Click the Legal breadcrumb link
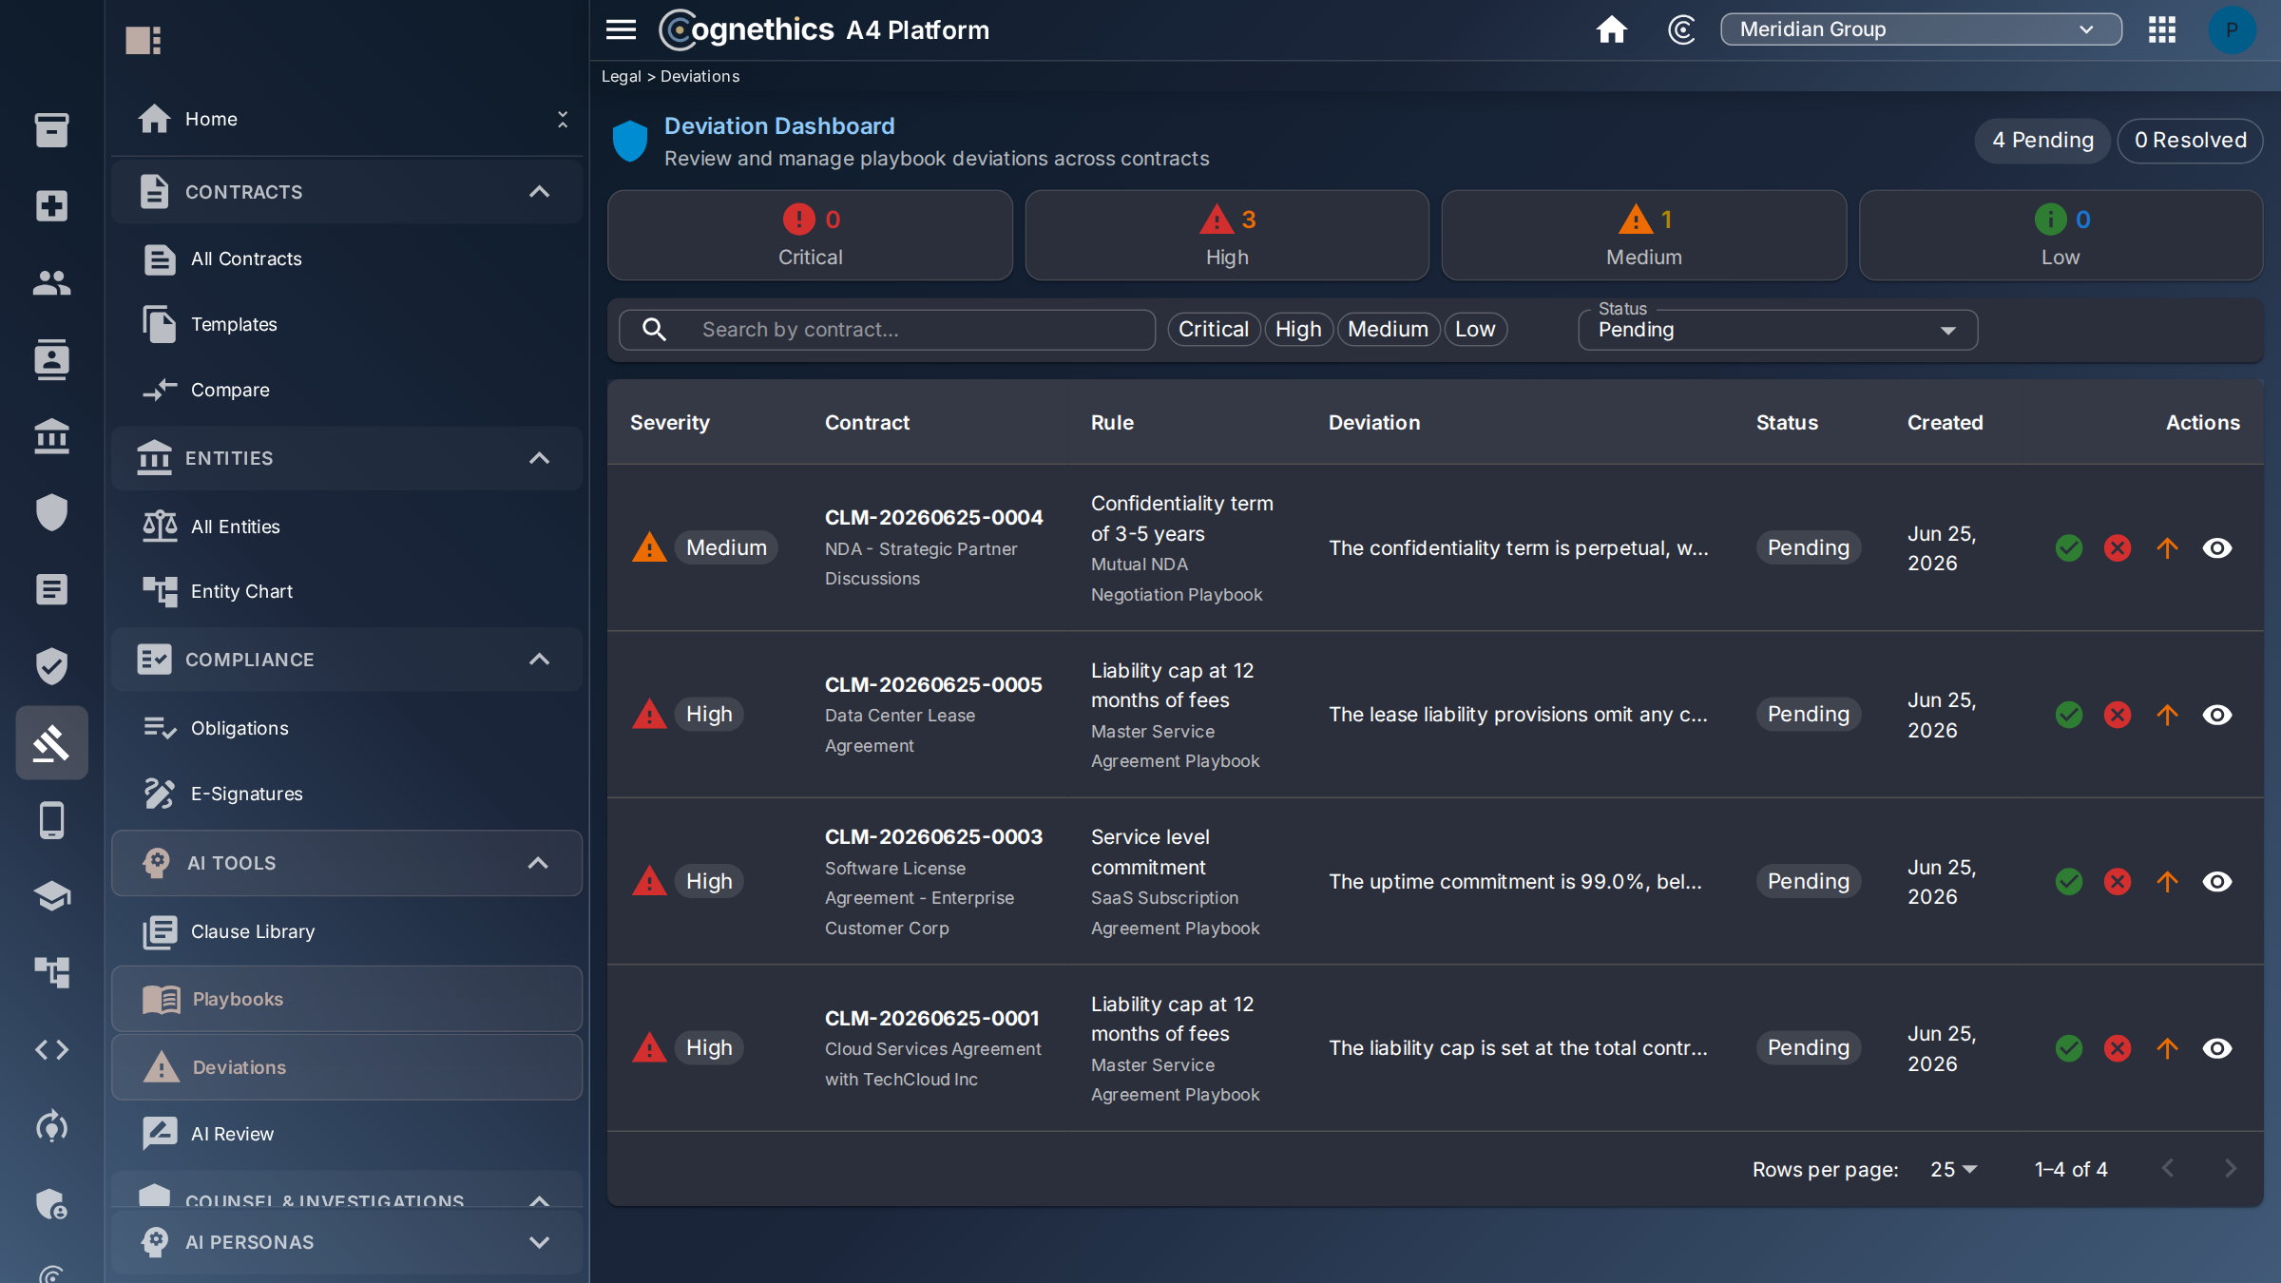This screenshot has height=1283, width=2281. click(621, 76)
